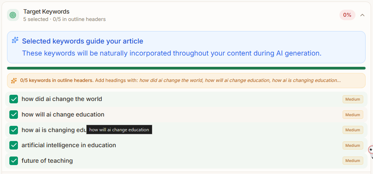373x174 pixels.
Task: Uncheck 'how did ai change the world'
Action: click(x=14, y=99)
